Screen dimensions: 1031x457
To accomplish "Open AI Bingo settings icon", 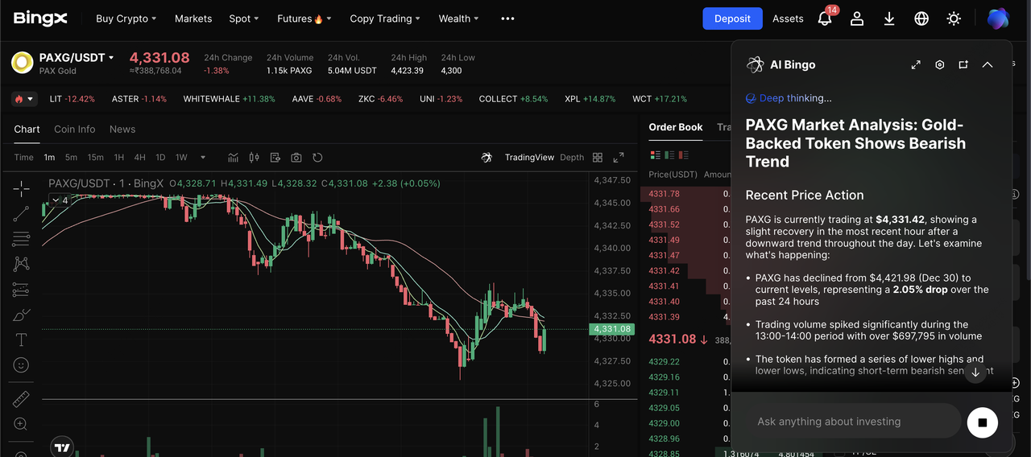I will click(939, 65).
